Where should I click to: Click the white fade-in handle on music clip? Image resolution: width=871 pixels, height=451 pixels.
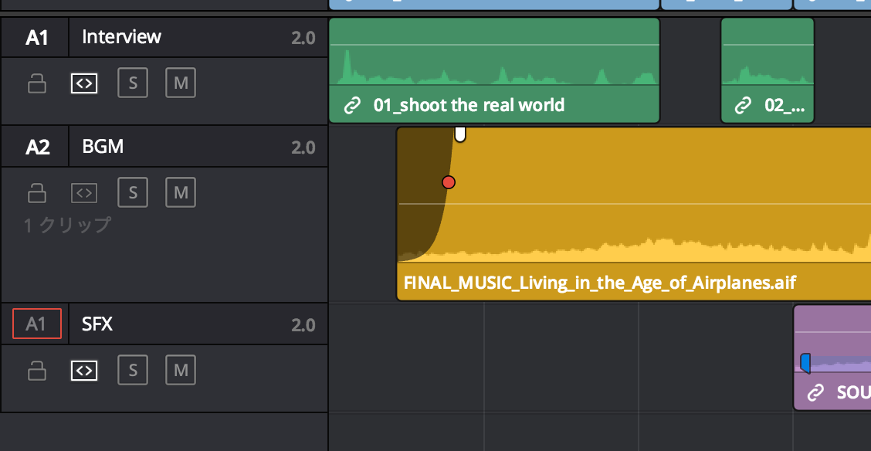pyautogui.click(x=460, y=134)
